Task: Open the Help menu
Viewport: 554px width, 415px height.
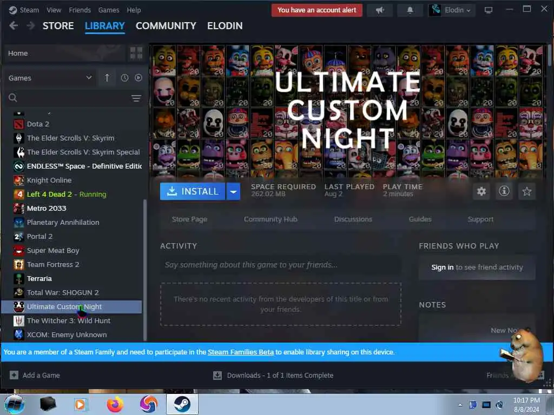Action: coord(134,10)
